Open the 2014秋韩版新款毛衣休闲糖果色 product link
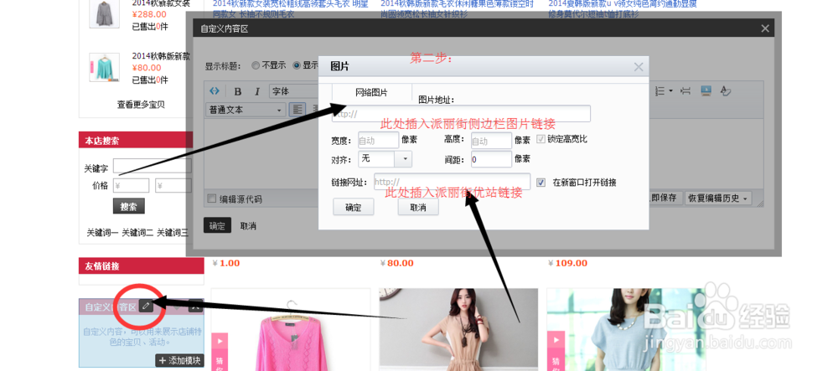The image size is (838, 371). click(x=457, y=9)
